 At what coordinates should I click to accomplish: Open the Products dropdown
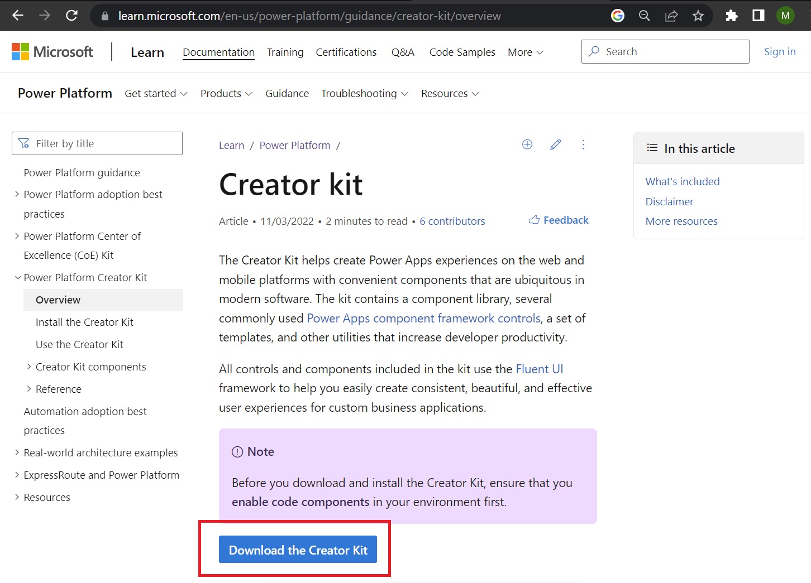[x=226, y=93]
